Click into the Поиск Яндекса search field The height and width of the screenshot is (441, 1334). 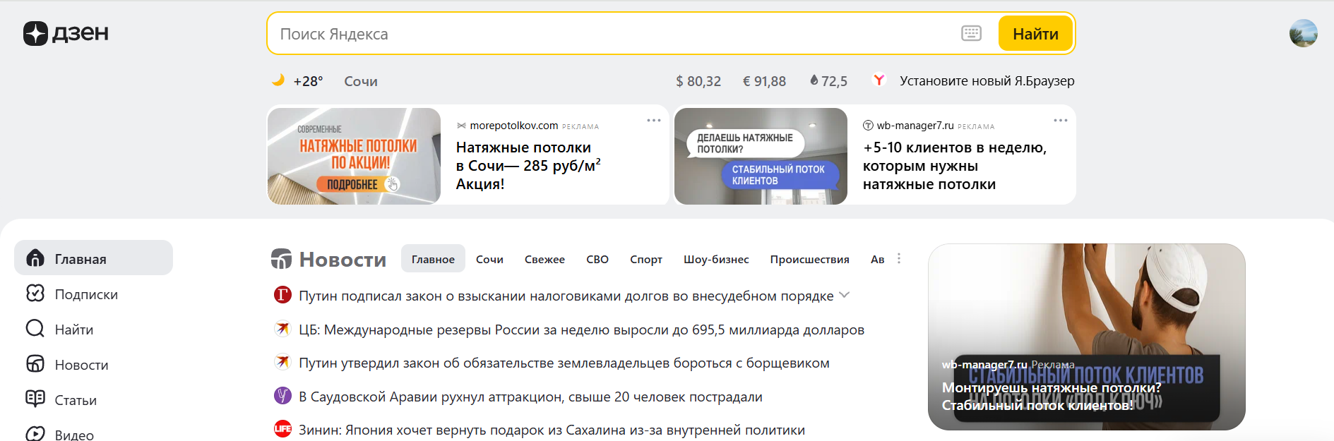tap(614, 33)
